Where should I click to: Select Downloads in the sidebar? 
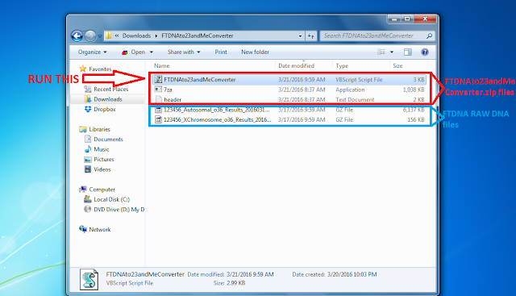[107, 99]
